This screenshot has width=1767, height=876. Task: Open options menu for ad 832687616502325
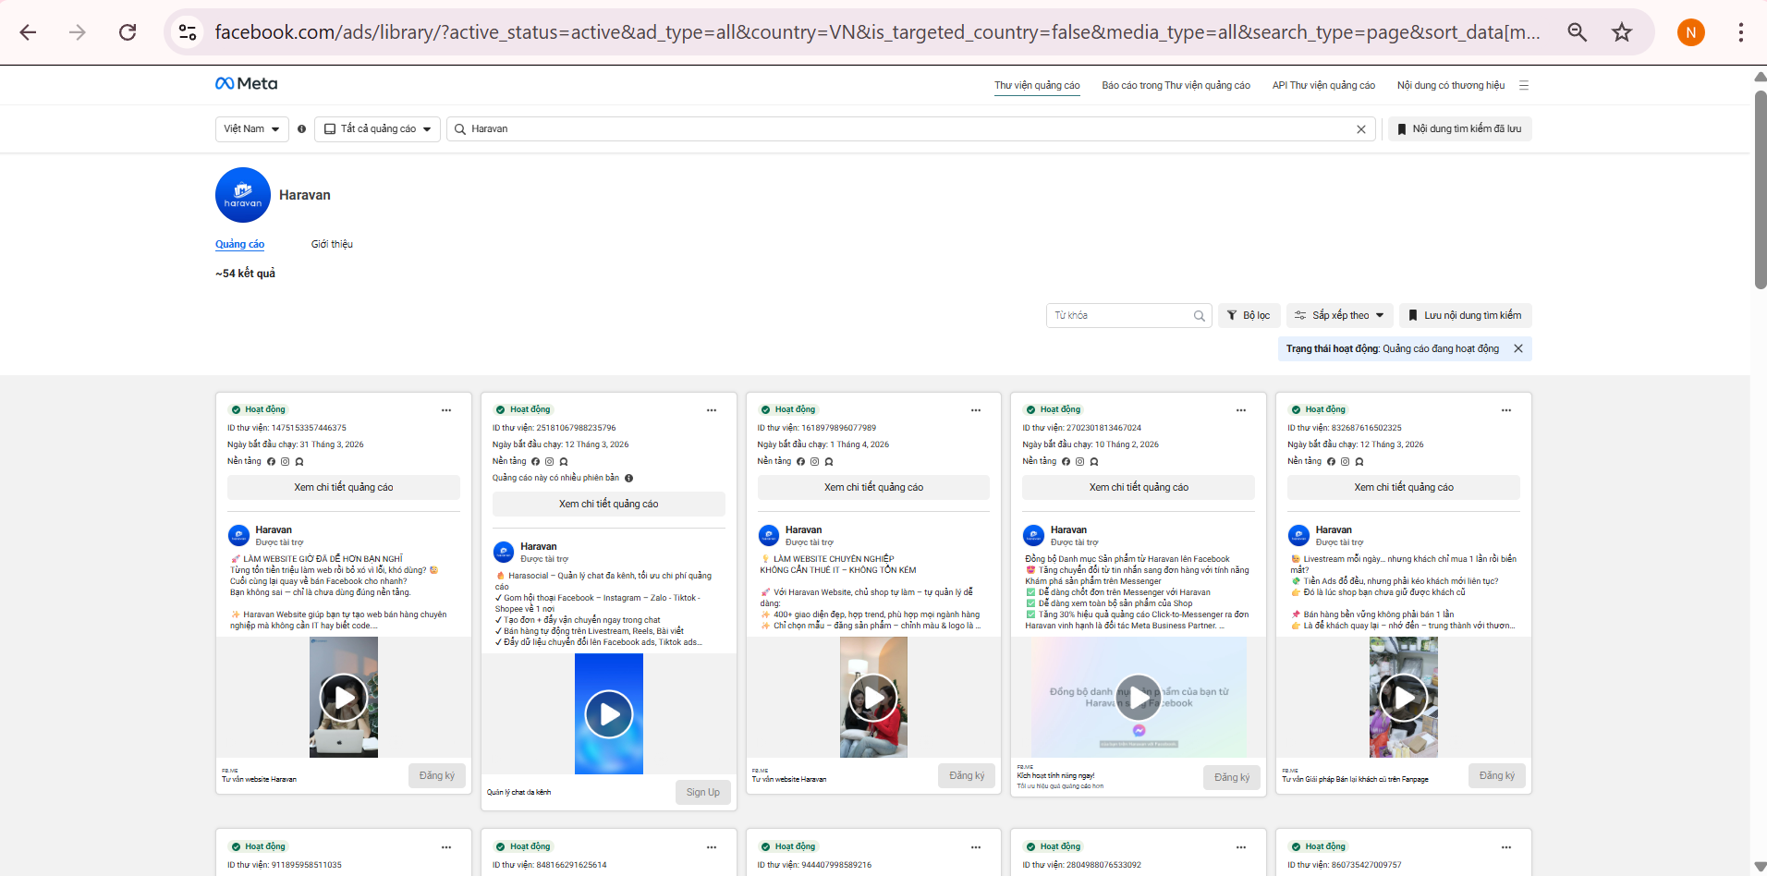1506,410
